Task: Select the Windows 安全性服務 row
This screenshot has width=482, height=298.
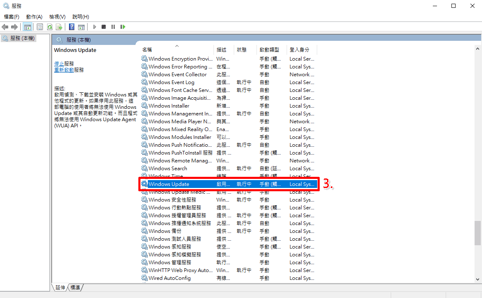Action: tap(229, 199)
